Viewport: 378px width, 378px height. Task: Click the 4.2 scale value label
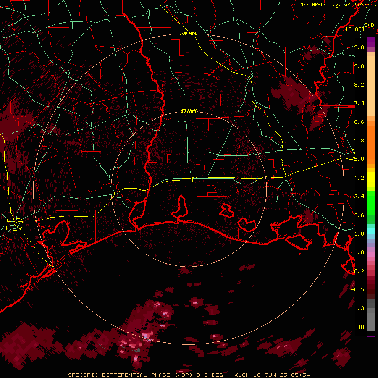pos(359,178)
